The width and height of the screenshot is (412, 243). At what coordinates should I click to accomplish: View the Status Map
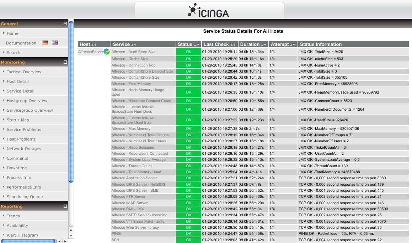pos(18,120)
